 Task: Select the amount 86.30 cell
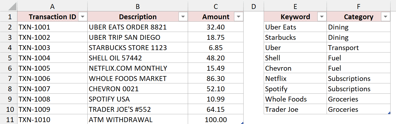(x=216, y=79)
